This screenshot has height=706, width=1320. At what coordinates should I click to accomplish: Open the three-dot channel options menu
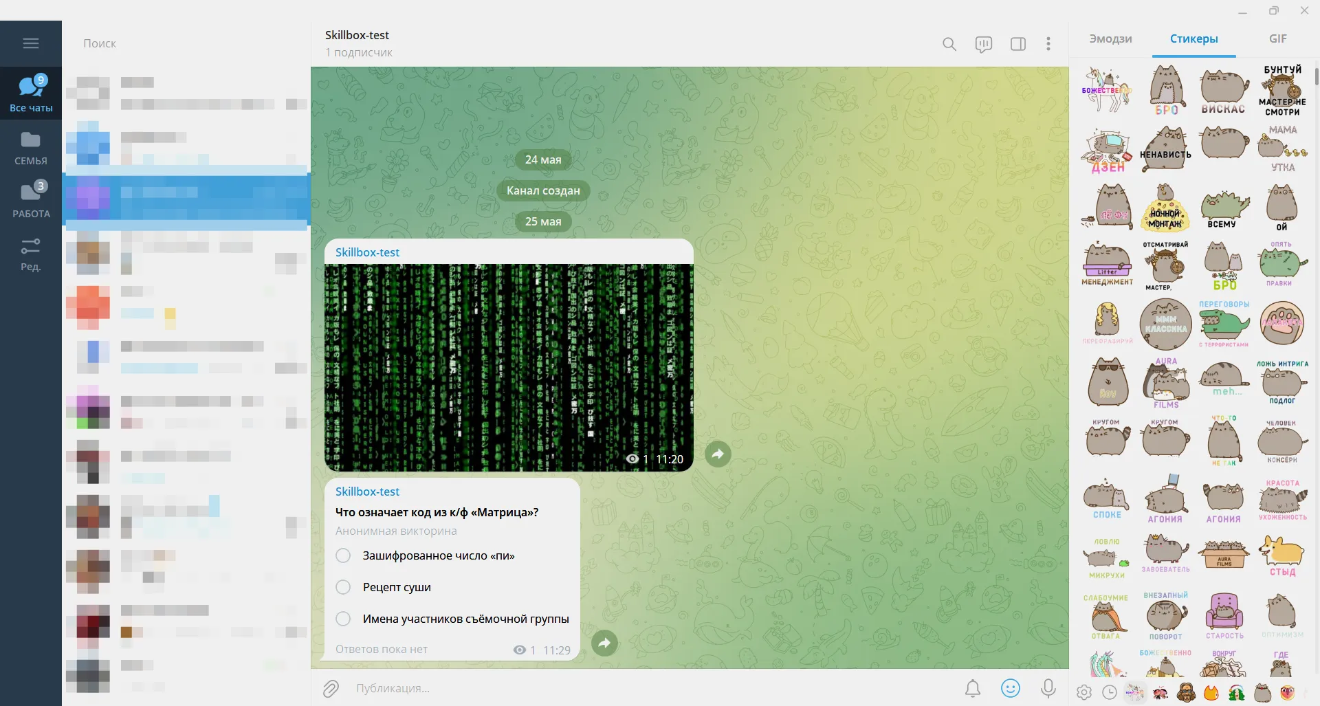[x=1048, y=44]
